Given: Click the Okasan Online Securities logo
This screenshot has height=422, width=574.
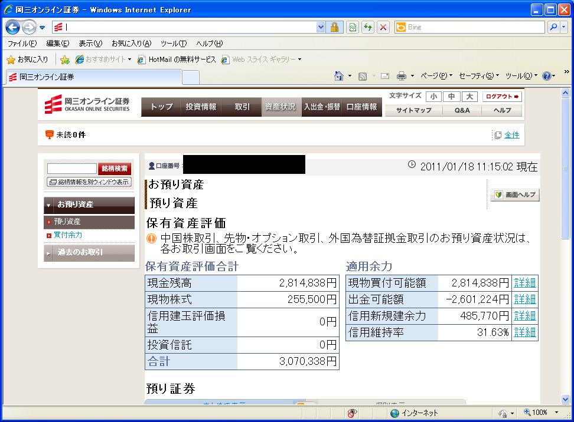Looking at the screenshot, I should pos(87,104).
